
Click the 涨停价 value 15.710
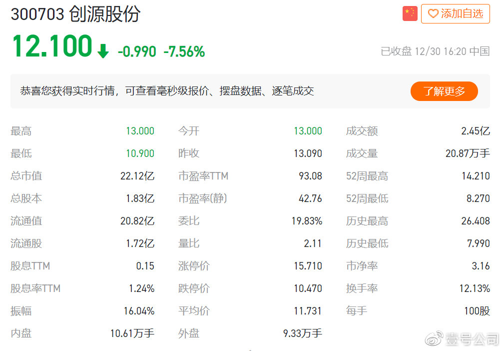[308, 266]
